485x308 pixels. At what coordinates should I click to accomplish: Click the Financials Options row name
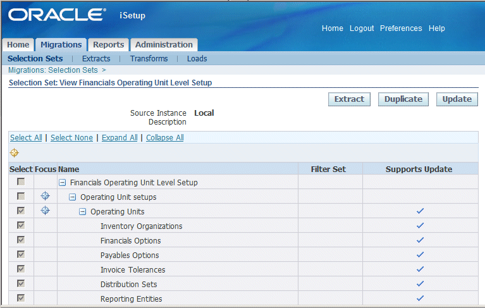click(130, 240)
